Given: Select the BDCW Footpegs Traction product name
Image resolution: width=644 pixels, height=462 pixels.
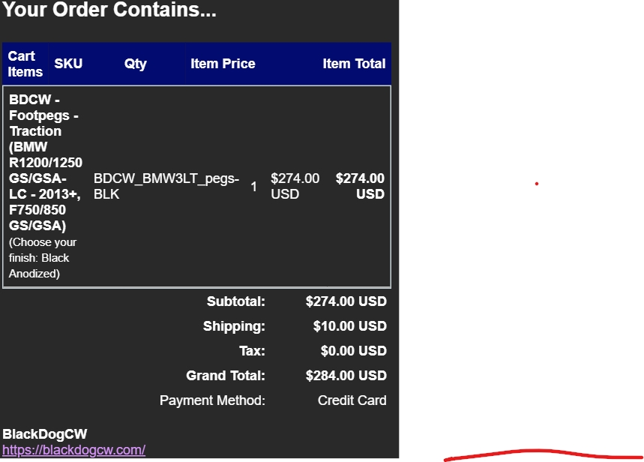Looking at the screenshot, I should click(x=45, y=163).
